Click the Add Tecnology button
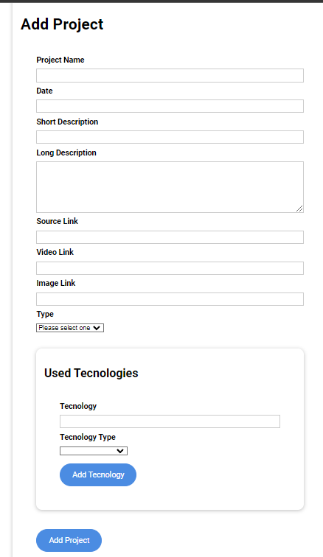The image size is (323, 557). 98,474
